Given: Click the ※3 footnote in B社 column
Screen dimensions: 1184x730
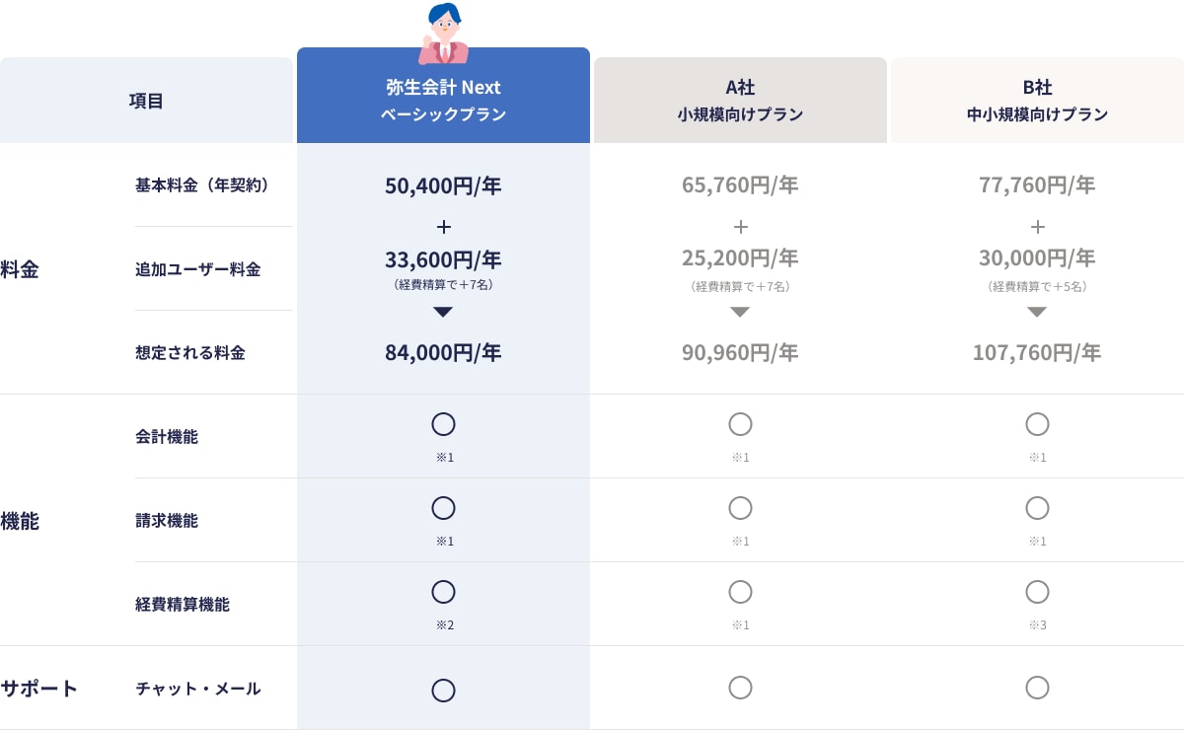Looking at the screenshot, I should point(1037,624).
